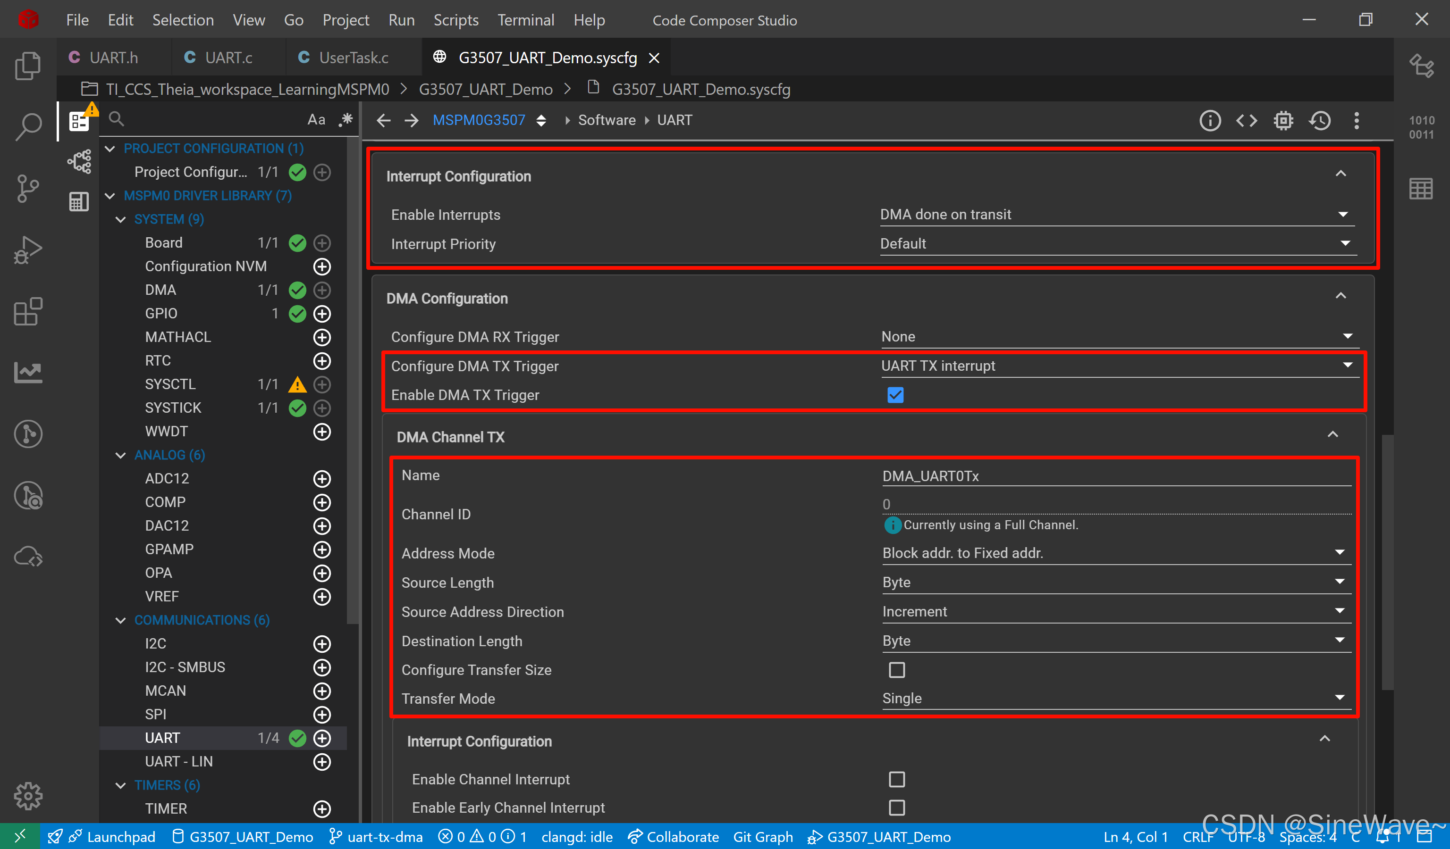Screen dimensions: 1450x849
Task: Show module info via the info icon
Action: (x=1210, y=121)
